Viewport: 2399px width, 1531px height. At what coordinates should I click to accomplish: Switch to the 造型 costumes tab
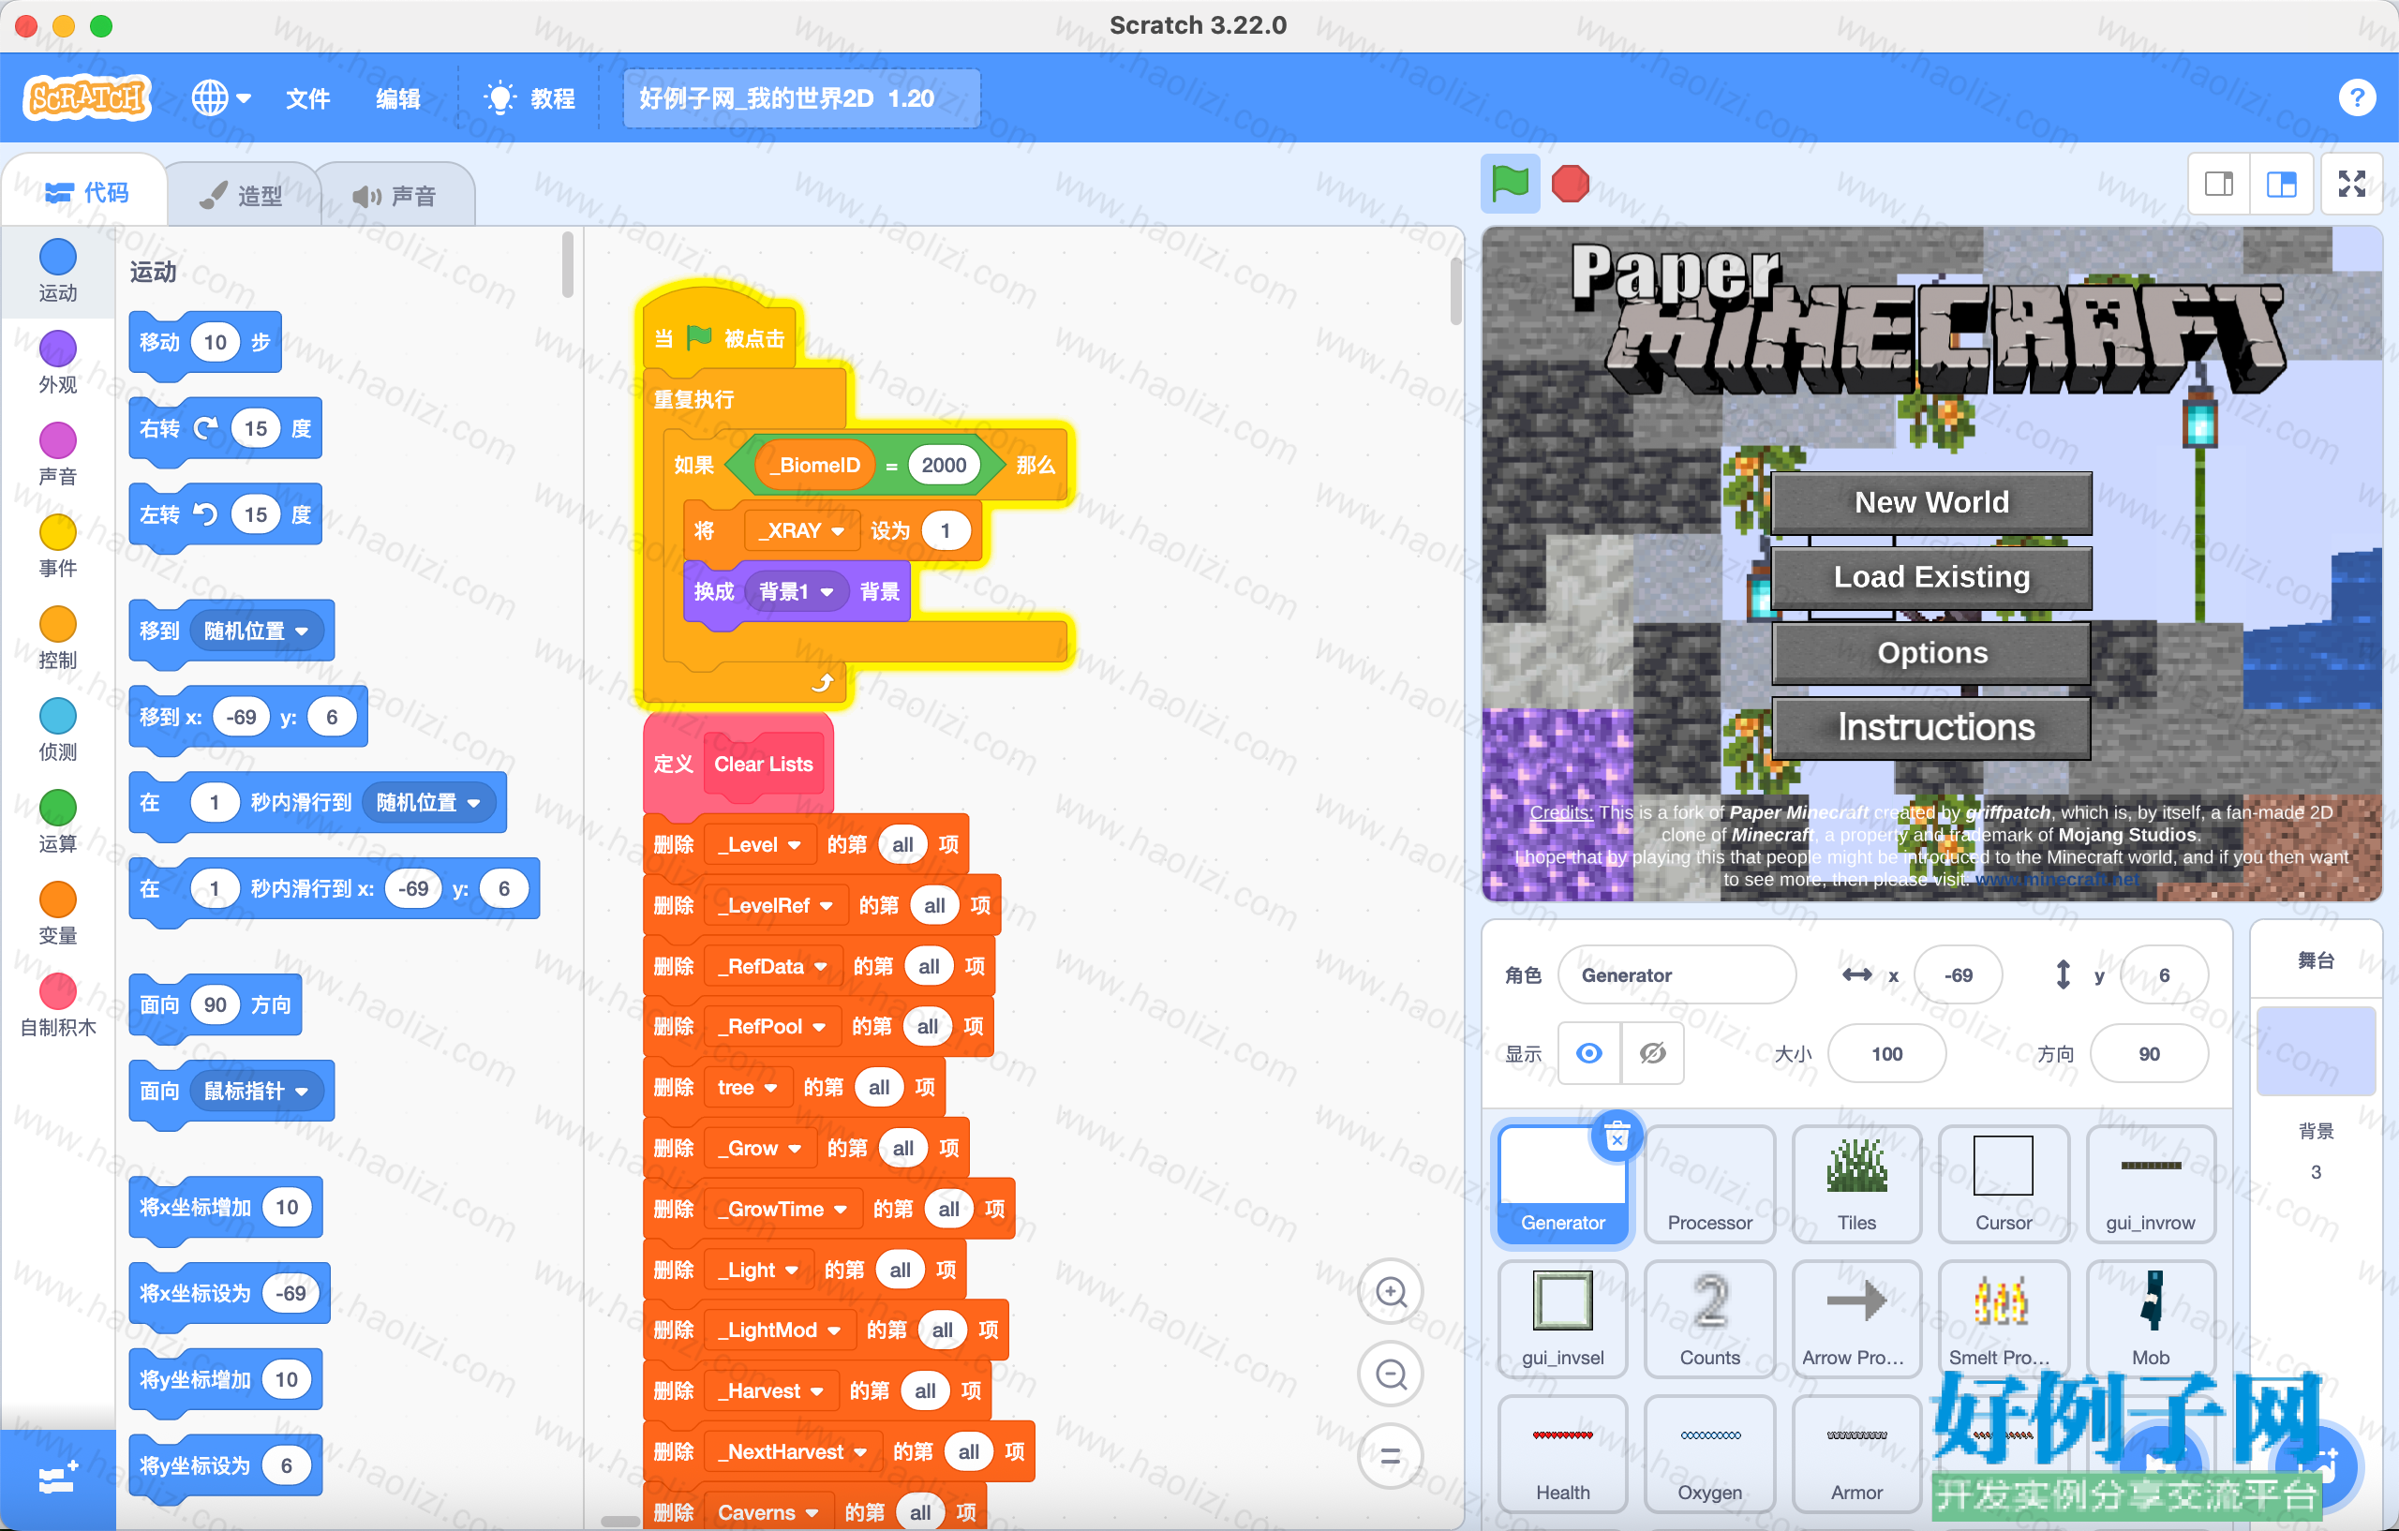[x=242, y=195]
